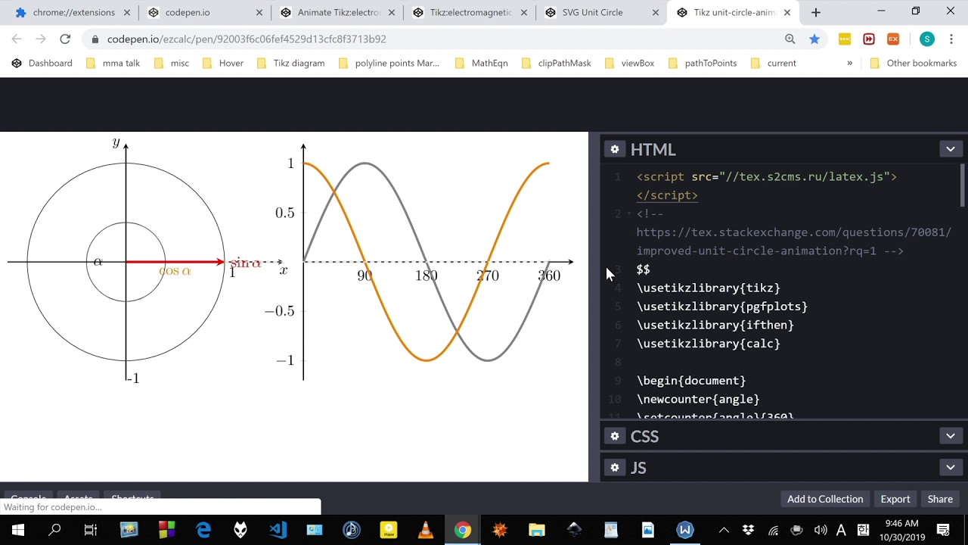Open the current bookmark folder
The width and height of the screenshot is (968, 545).
(773, 63)
